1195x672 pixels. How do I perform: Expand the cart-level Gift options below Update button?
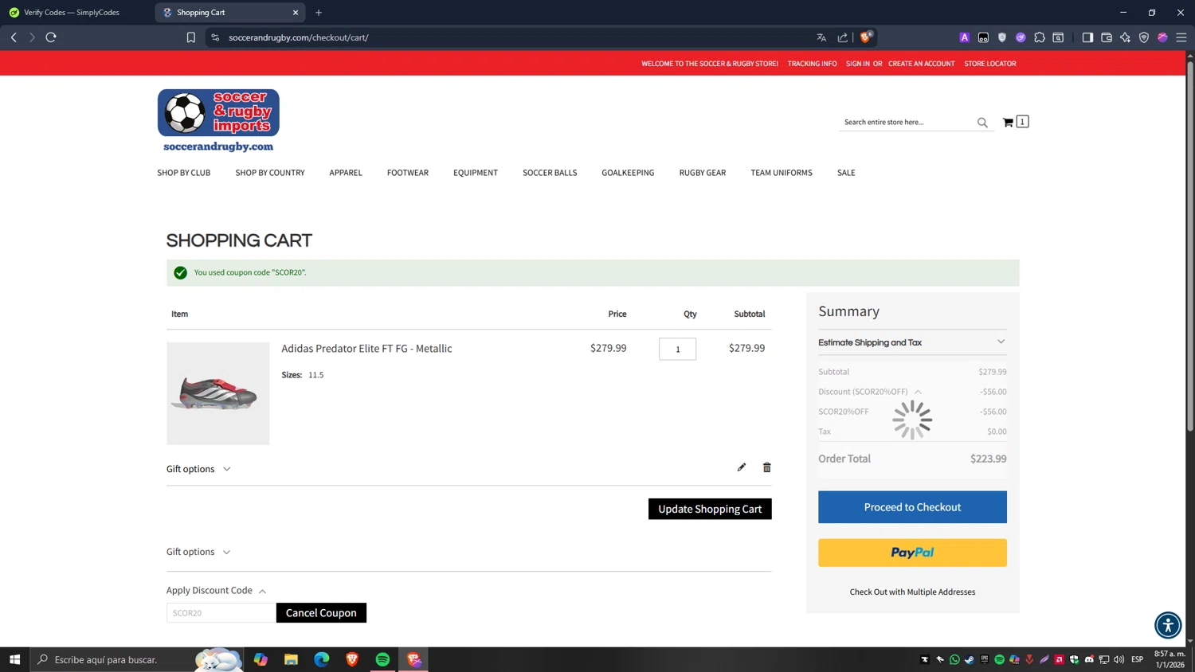pyautogui.click(x=198, y=552)
